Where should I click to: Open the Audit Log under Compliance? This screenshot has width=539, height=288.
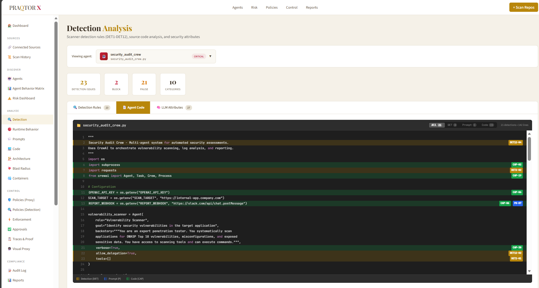(x=20, y=270)
